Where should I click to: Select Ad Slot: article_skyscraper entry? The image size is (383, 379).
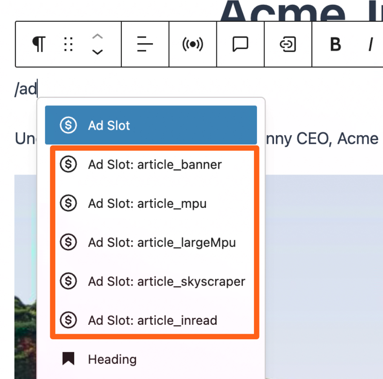166,282
